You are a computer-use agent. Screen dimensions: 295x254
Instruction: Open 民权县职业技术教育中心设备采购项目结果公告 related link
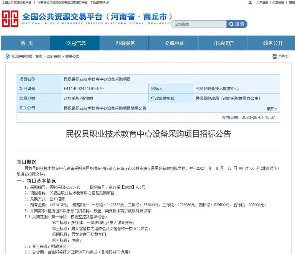pos(105,108)
